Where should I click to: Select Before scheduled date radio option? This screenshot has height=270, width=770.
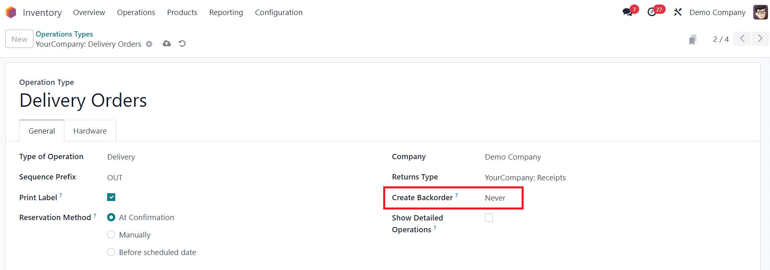(x=111, y=252)
